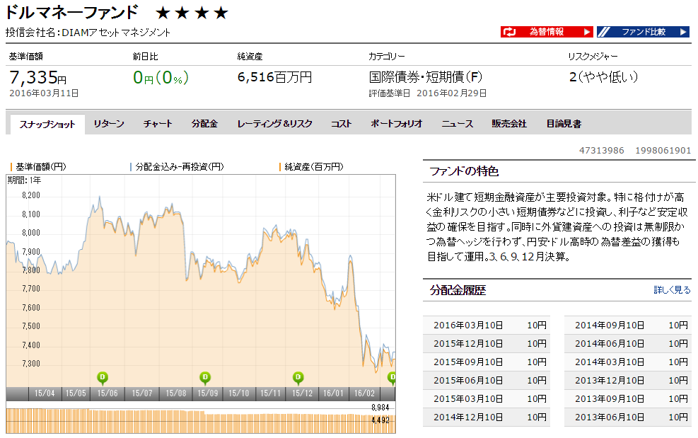698x438 pixels.
Task: Click the 2015年12月10日 dividend row
Action: pyautogui.click(x=487, y=344)
